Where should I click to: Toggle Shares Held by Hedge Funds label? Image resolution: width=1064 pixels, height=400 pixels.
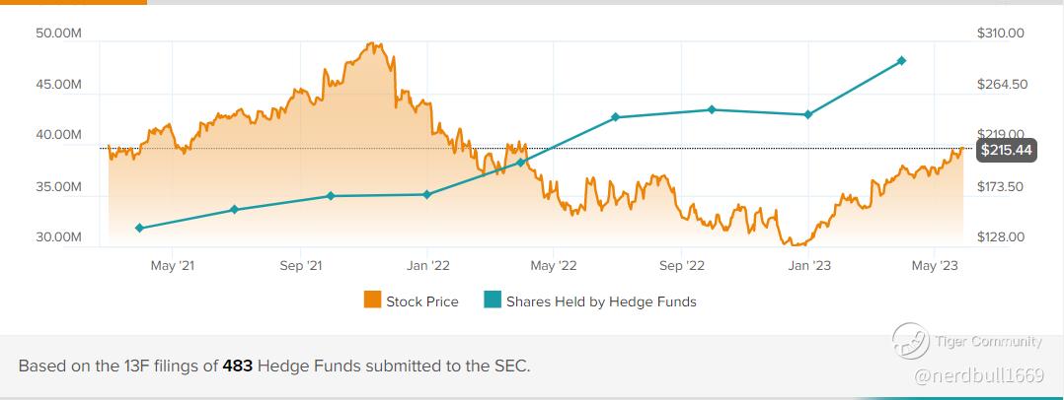point(601,301)
